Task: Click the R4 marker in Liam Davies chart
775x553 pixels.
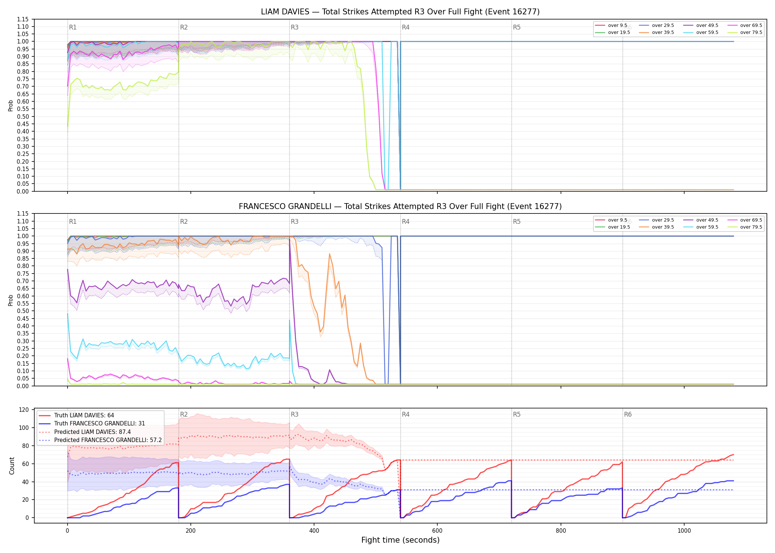Action: pos(406,27)
